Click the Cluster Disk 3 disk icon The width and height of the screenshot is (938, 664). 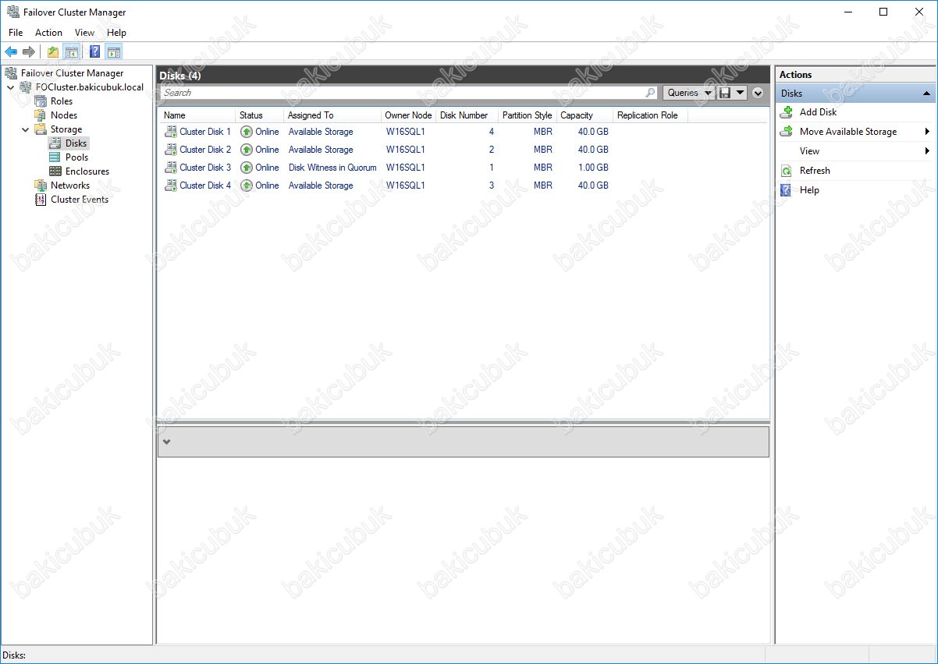pos(171,168)
